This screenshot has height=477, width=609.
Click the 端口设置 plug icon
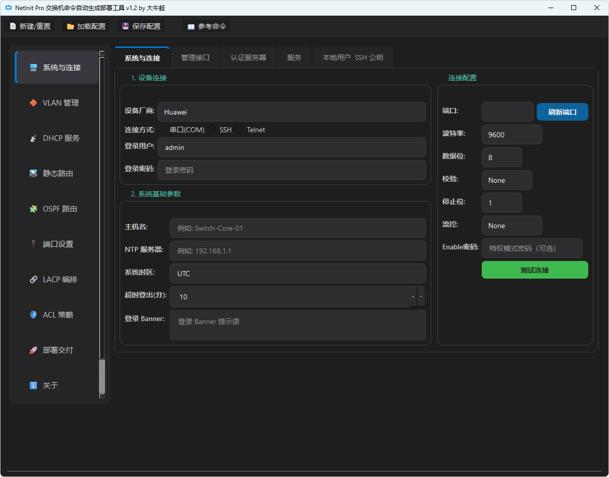33,244
